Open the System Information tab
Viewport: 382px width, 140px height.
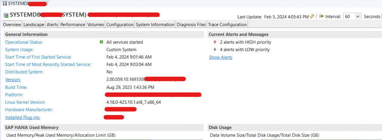click(155, 25)
